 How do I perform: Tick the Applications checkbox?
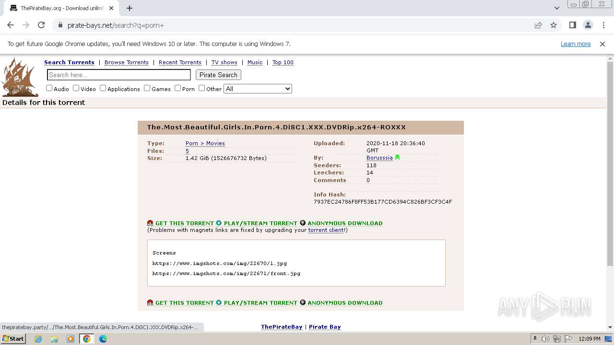tap(103, 88)
